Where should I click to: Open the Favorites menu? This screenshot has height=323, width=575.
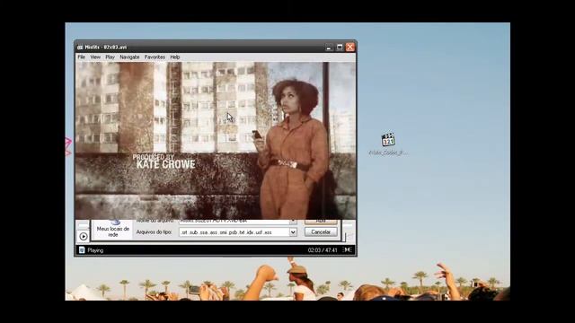[x=155, y=57]
